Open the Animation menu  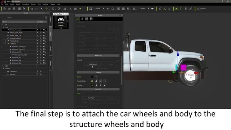(x=25, y=4)
